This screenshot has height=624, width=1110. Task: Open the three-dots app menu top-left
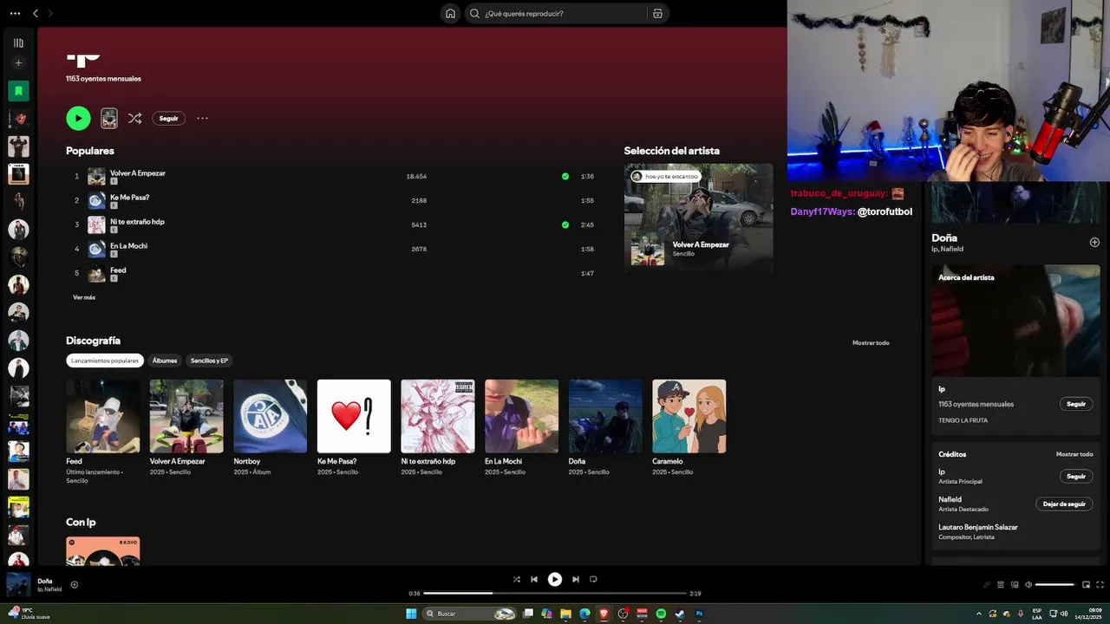15,13
